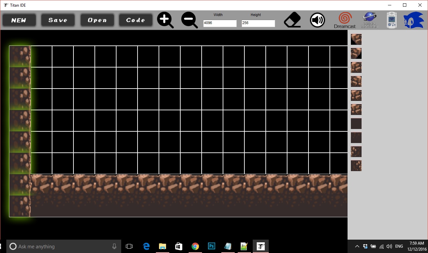Viewport: 428px width, 253px height.
Task: Choose the Sega Saturn platform logo
Action: [x=370, y=20]
